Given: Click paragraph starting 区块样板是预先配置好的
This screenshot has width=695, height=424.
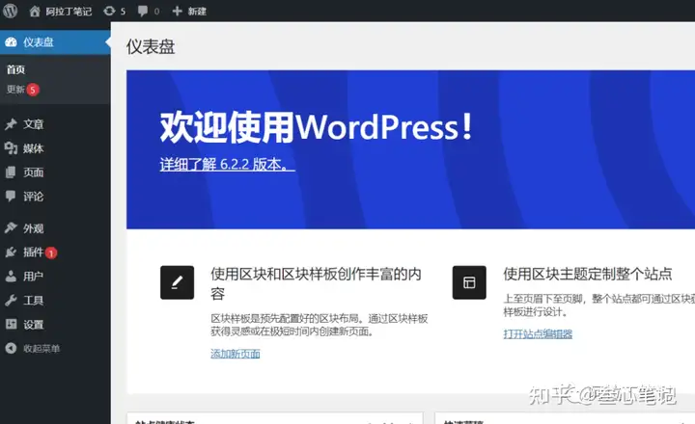Looking at the screenshot, I should point(320,325).
